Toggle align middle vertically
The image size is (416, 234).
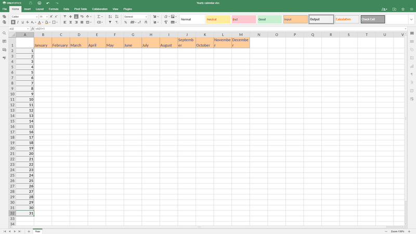71,17
